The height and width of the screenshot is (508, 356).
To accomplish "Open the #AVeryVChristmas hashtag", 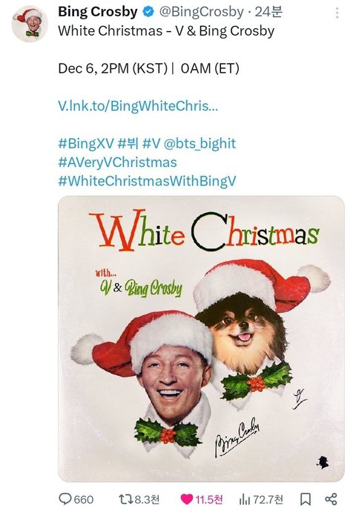I will 118,162.
